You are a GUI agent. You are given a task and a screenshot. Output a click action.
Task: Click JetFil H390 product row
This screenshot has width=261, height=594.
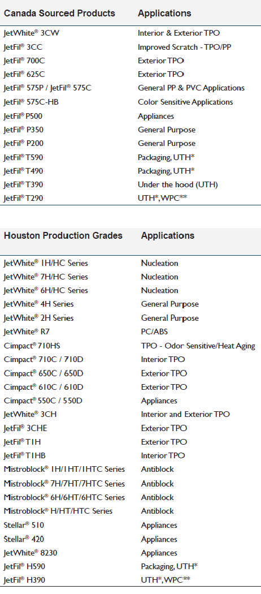[130, 580]
